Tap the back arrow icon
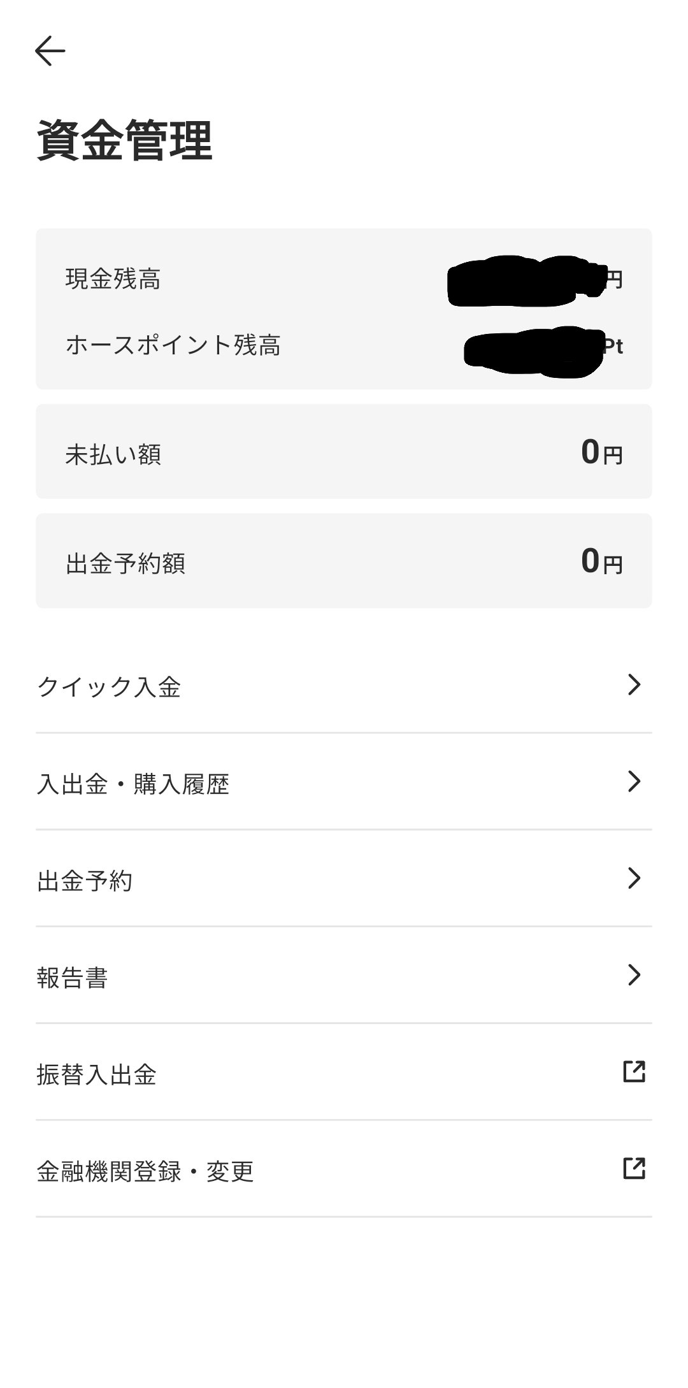Viewport: 688px width, 1388px height. point(50,51)
